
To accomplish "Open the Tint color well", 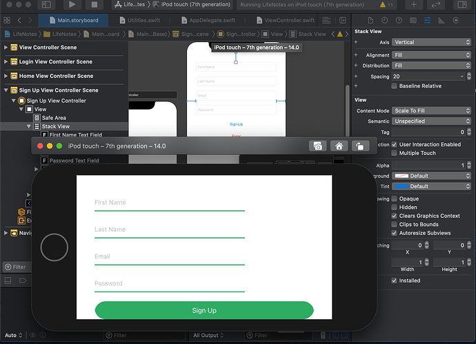I will click(431, 186).
